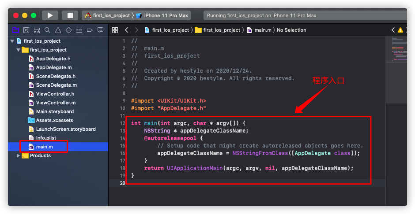The height and width of the screenshot is (214, 415).
Task: Click the Copyright comment line
Action: pos(213,78)
